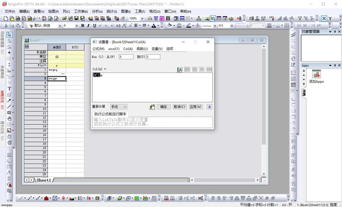Open the 重新计算 recalculate mode dropdown
Screen dimensions: 342x207
point(119,107)
